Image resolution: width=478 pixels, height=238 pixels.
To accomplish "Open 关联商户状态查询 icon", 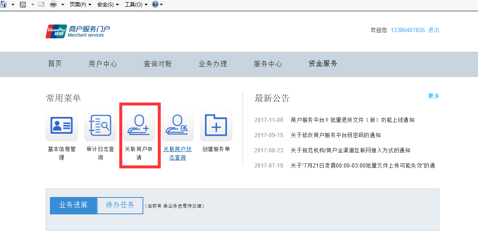I will 177,125.
